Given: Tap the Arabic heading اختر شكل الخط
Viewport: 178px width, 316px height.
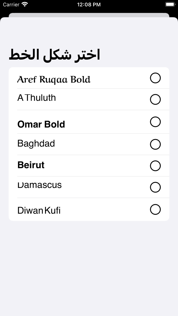Looking at the screenshot, I should tap(54, 55).
